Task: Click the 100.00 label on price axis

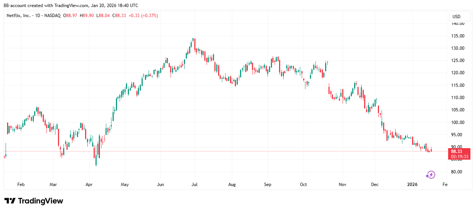Action: [457, 122]
